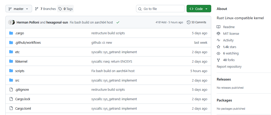Click the MIT license scale icon
Image resolution: width=271 pixels, height=115 pixels.
pos(218,33)
